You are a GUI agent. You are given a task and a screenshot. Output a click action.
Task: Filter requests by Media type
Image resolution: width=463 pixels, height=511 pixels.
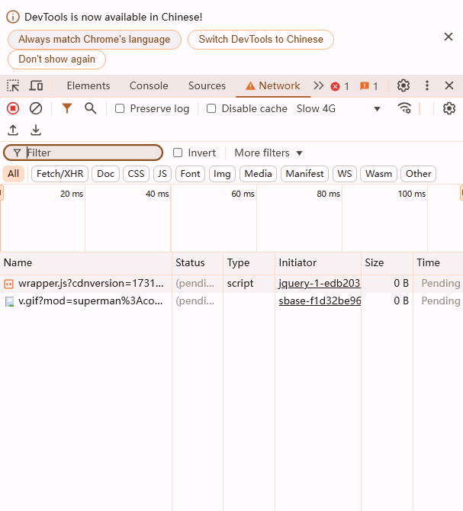pos(258,174)
